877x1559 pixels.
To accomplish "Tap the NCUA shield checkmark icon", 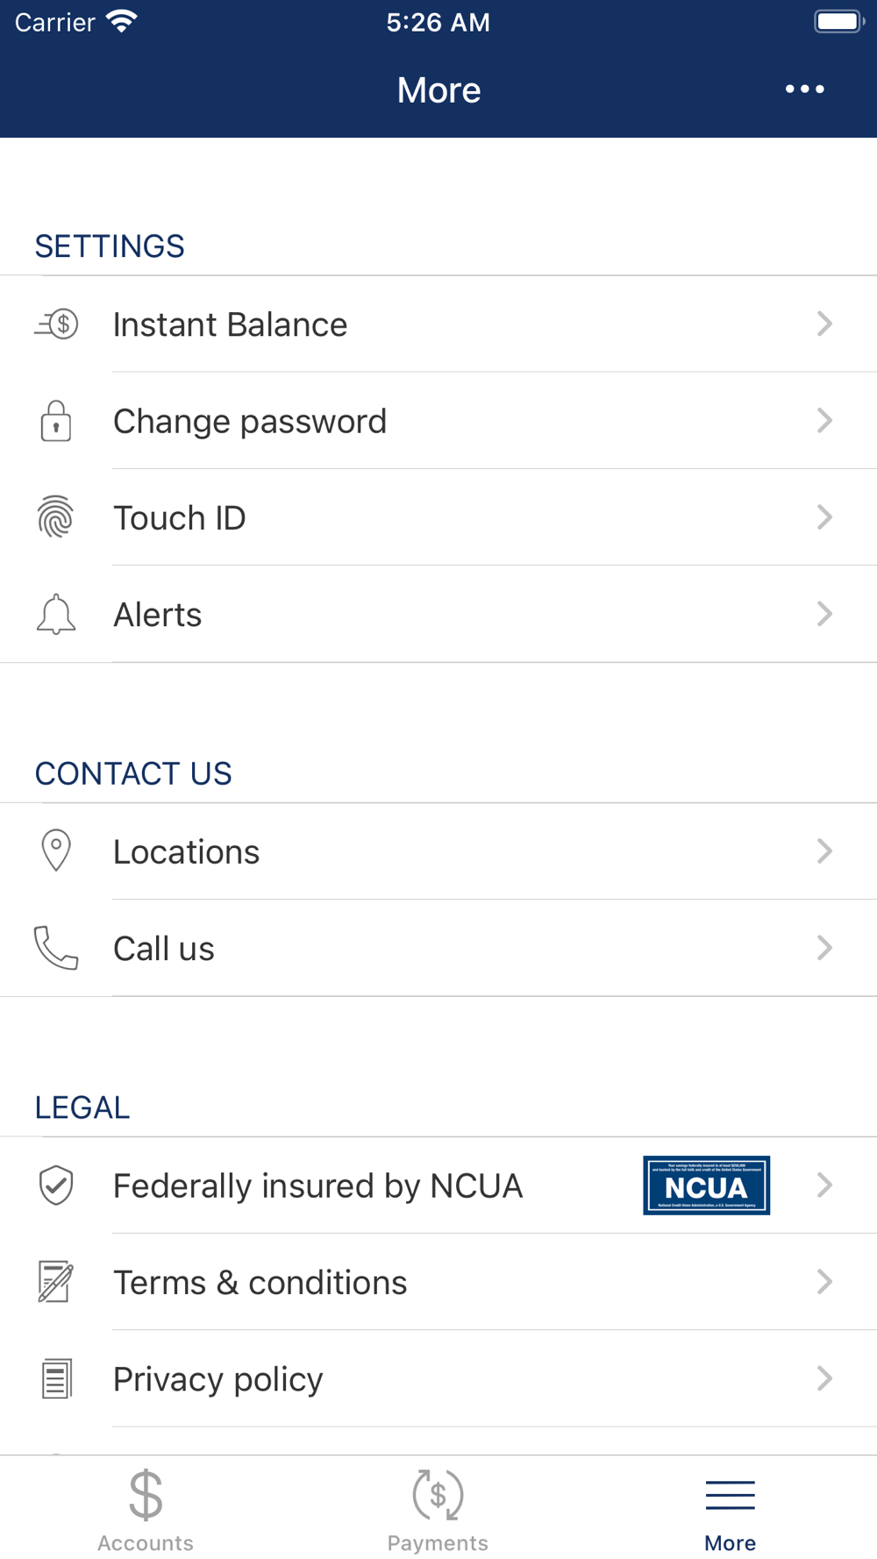I will [56, 1185].
